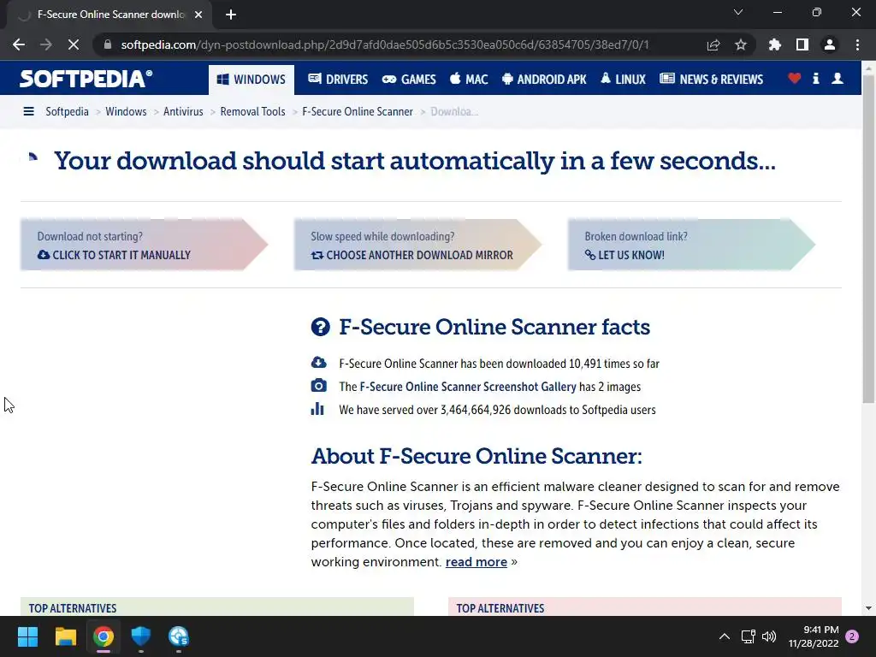Open the blue shield taskbar app
Screen dimensions: 876x657
[141, 636]
